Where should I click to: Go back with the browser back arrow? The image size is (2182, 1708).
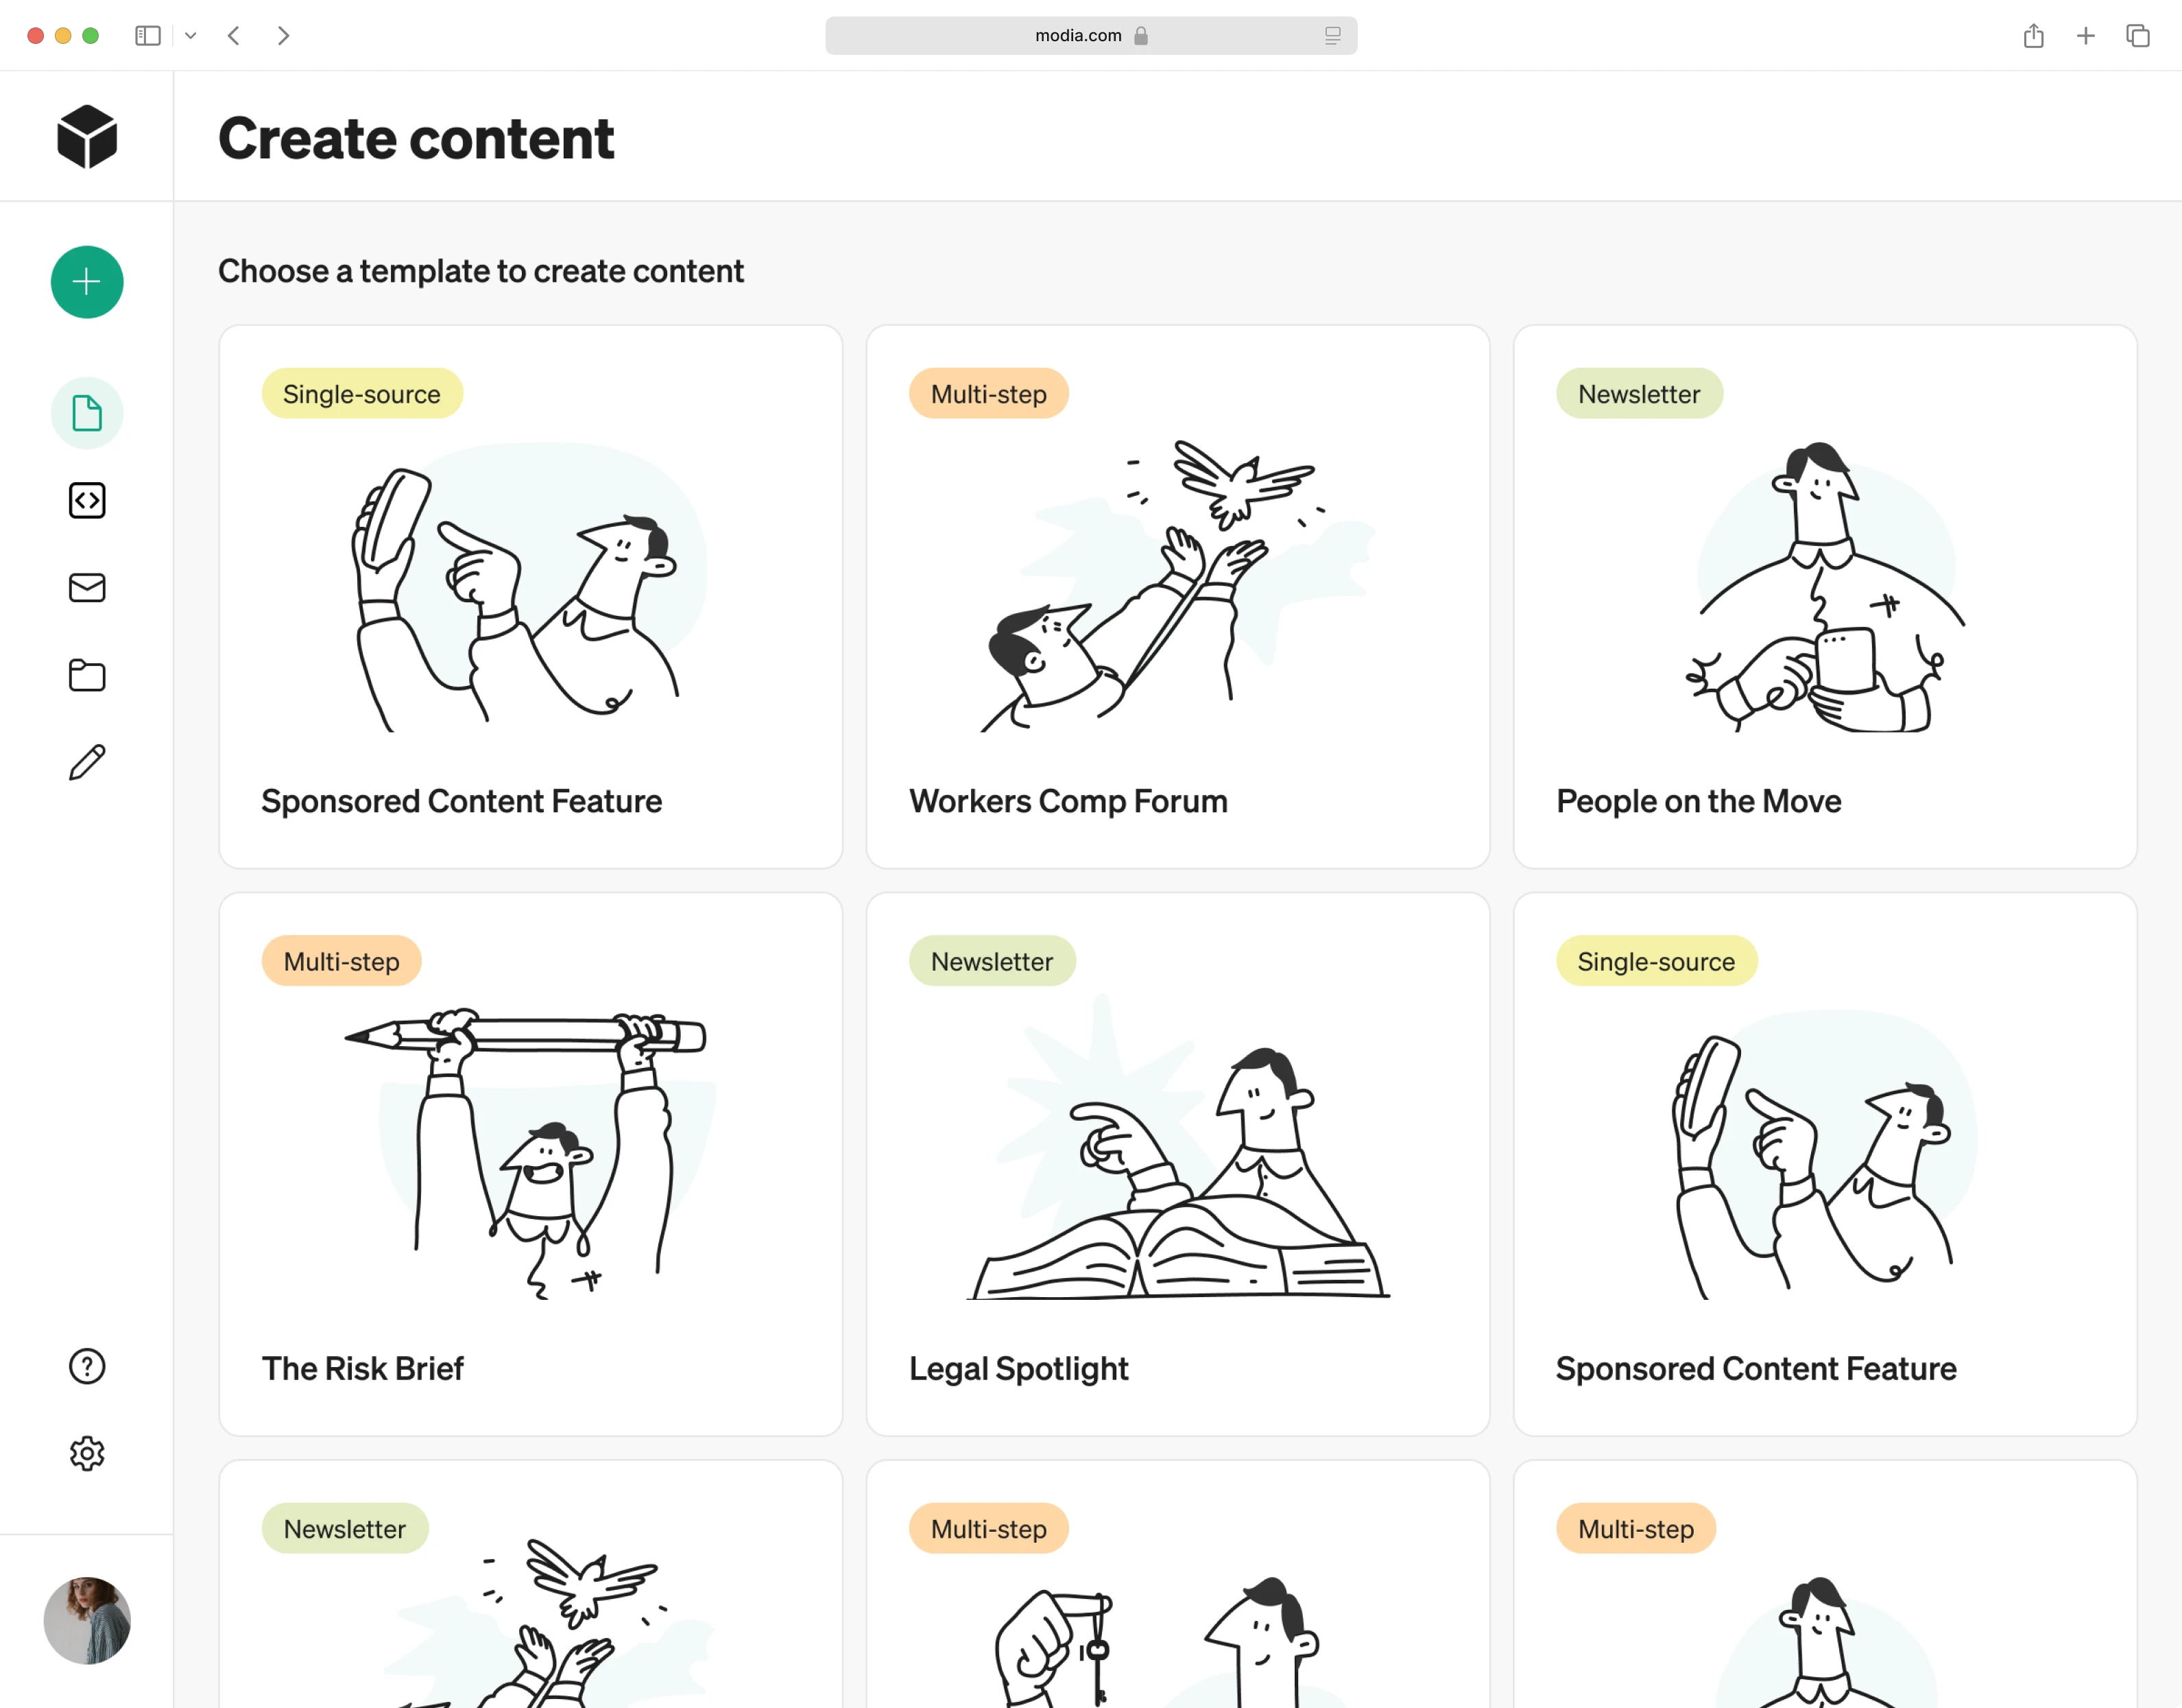click(234, 36)
